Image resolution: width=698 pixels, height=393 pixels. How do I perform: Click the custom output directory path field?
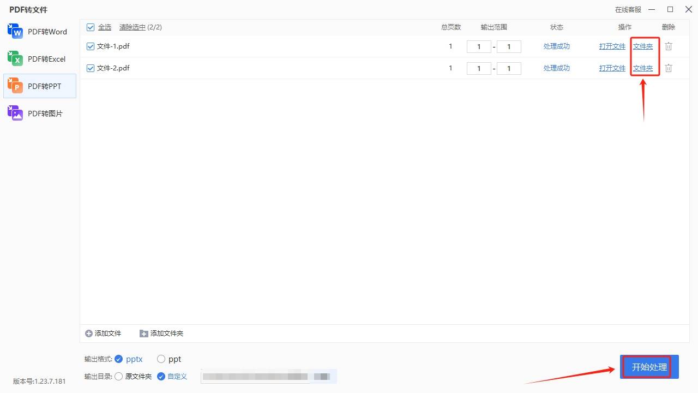click(268, 376)
